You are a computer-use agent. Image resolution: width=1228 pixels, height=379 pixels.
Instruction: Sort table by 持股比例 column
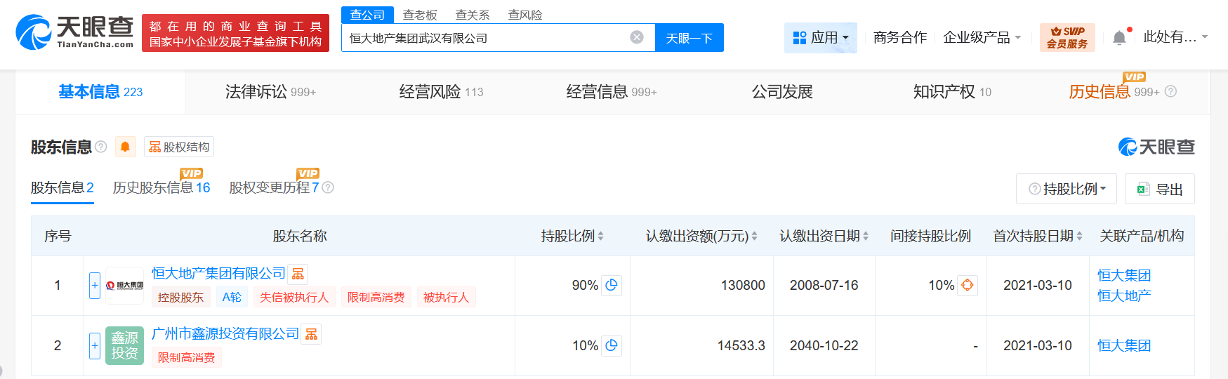(572, 237)
